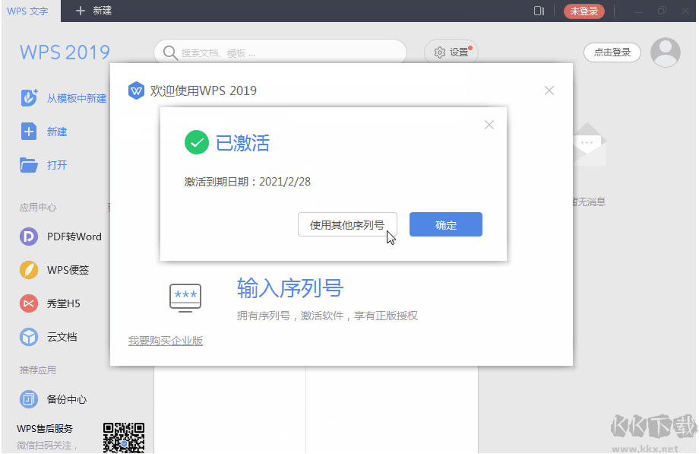
Task: Click the WPS售后服务 QR code
Action: coord(124,437)
